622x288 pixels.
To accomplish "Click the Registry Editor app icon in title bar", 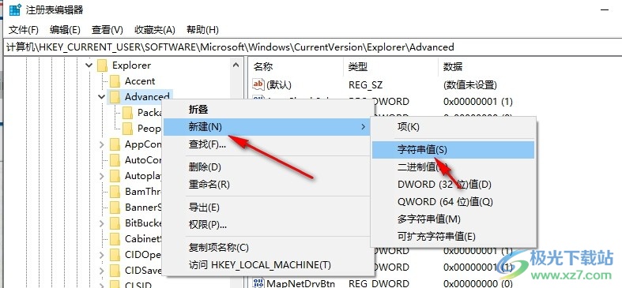I will [x=15, y=10].
